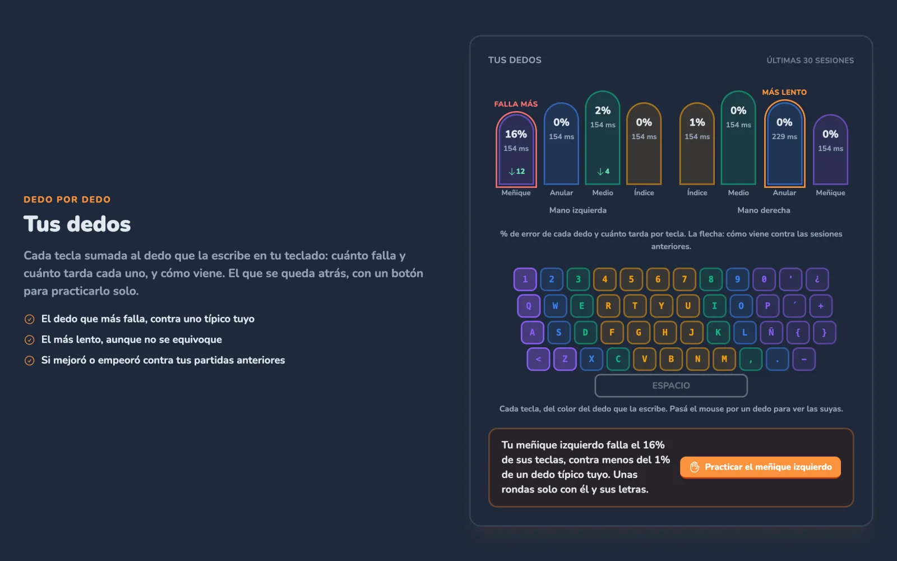The height and width of the screenshot is (561, 897).
Task: Select the left Meñique finger bar showing 16%
Action: coord(516,149)
